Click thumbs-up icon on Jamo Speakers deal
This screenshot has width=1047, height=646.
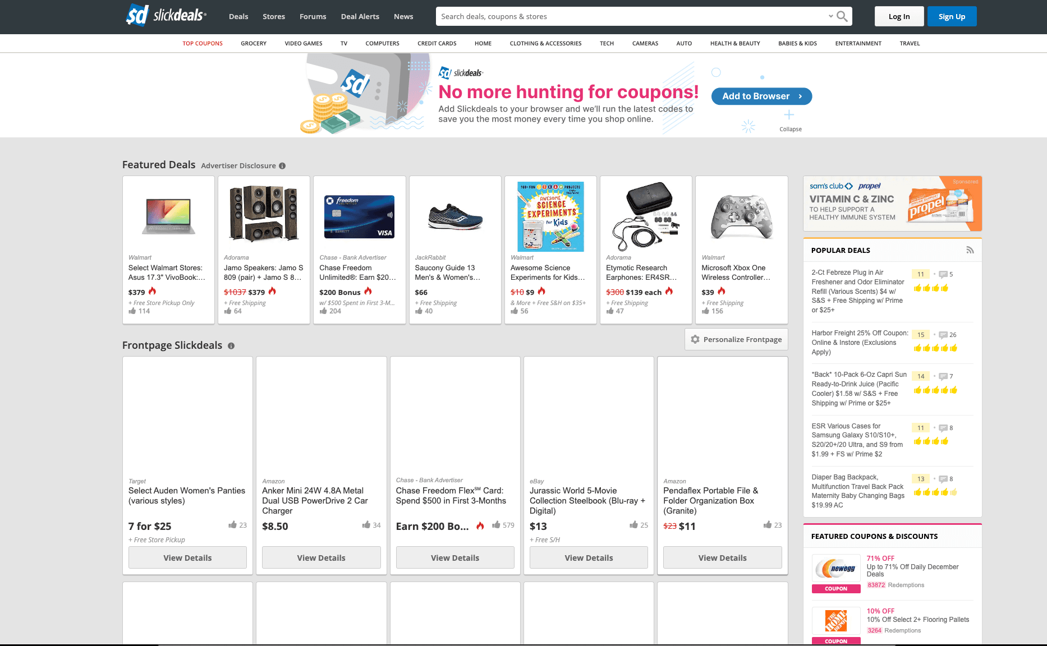[228, 311]
